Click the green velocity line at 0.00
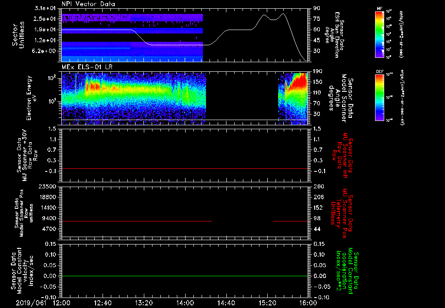The height and width of the screenshot is (308, 445). point(184,276)
